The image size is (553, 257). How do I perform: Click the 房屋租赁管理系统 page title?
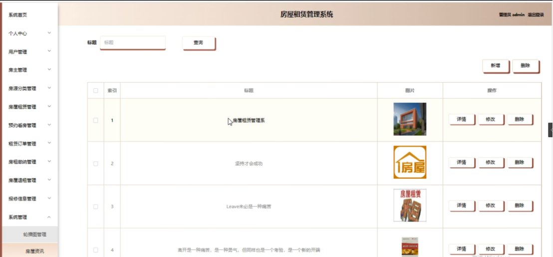(x=306, y=14)
